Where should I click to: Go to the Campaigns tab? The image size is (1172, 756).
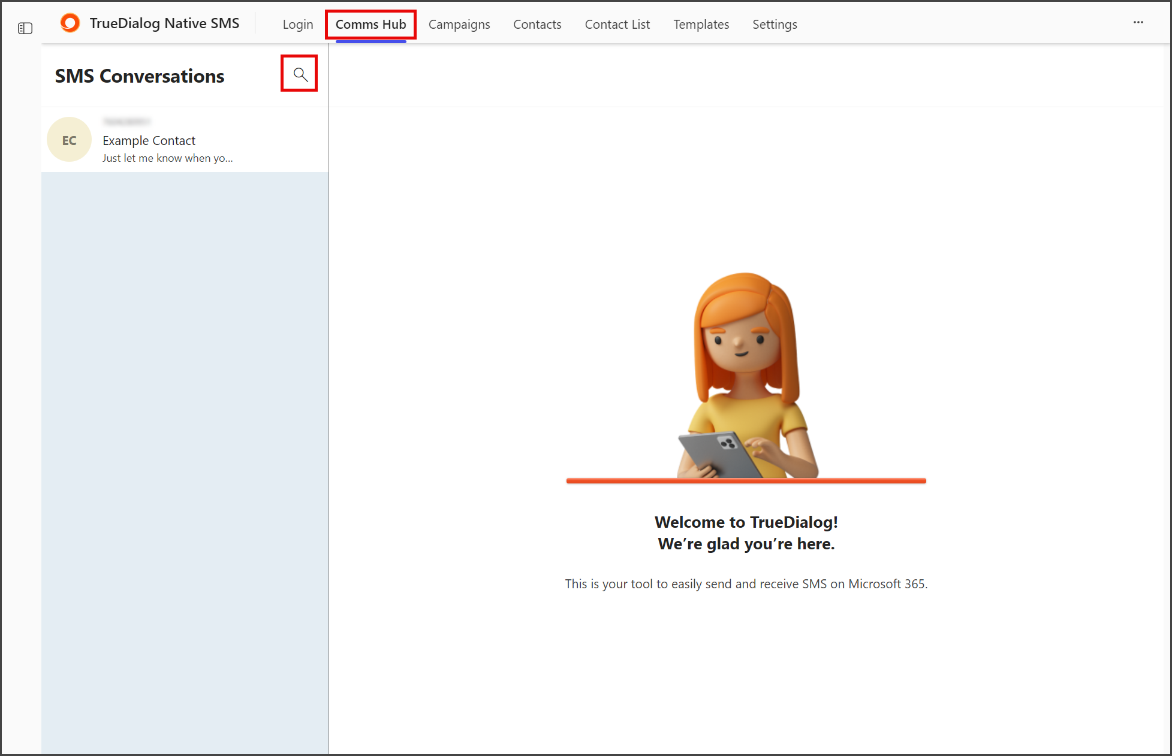pyautogui.click(x=459, y=25)
